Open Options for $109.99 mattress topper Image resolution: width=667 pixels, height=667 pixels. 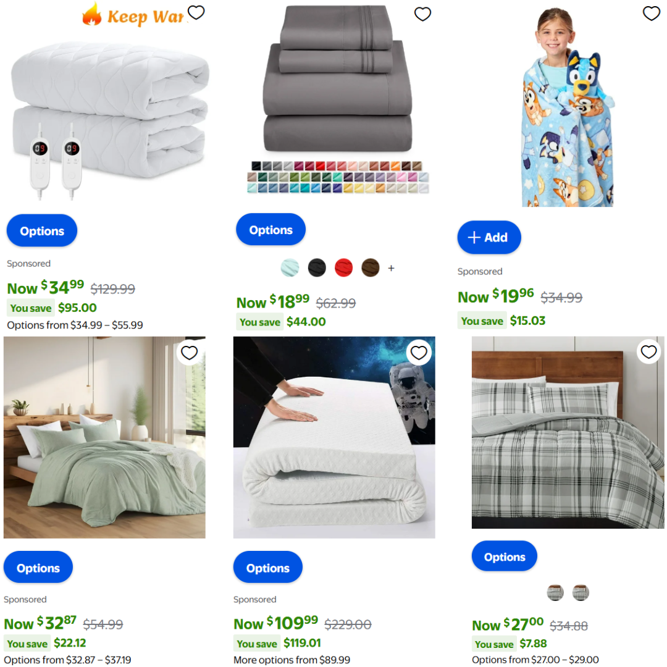[x=268, y=568]
